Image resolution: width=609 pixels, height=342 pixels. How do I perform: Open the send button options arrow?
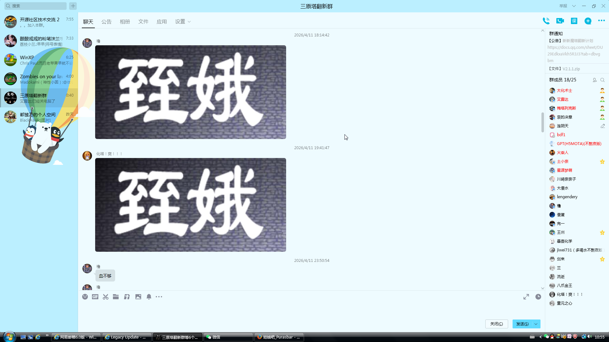536,324
